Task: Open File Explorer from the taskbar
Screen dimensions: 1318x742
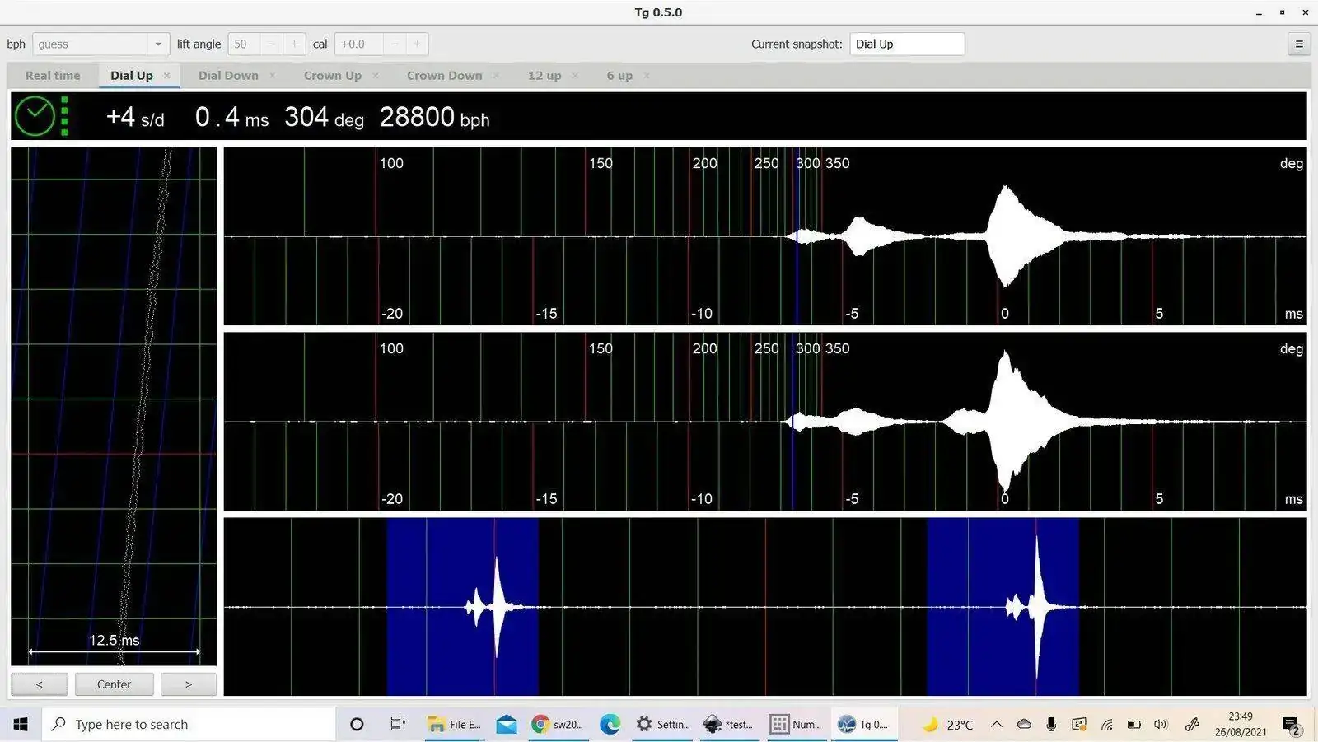Action: (454, 724)
